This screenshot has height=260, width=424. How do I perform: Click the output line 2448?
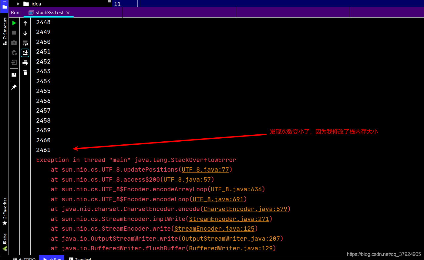(43, 22)
